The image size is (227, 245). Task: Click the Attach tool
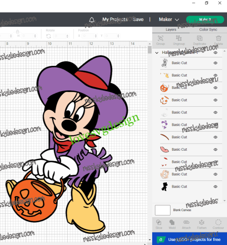(186, 222)
